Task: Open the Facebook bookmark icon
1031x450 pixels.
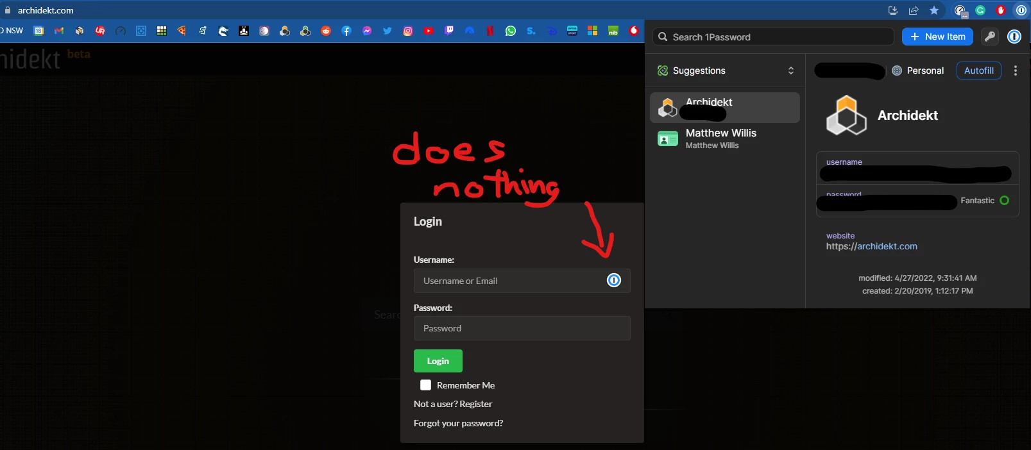Action: pos(346,31)
